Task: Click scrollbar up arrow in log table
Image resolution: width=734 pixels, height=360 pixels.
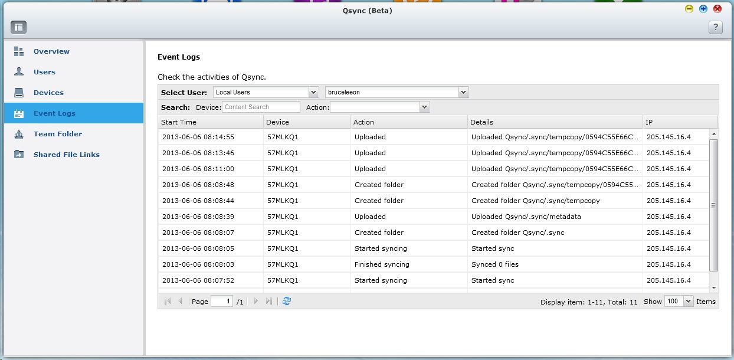Action: (x=713, y=133)
